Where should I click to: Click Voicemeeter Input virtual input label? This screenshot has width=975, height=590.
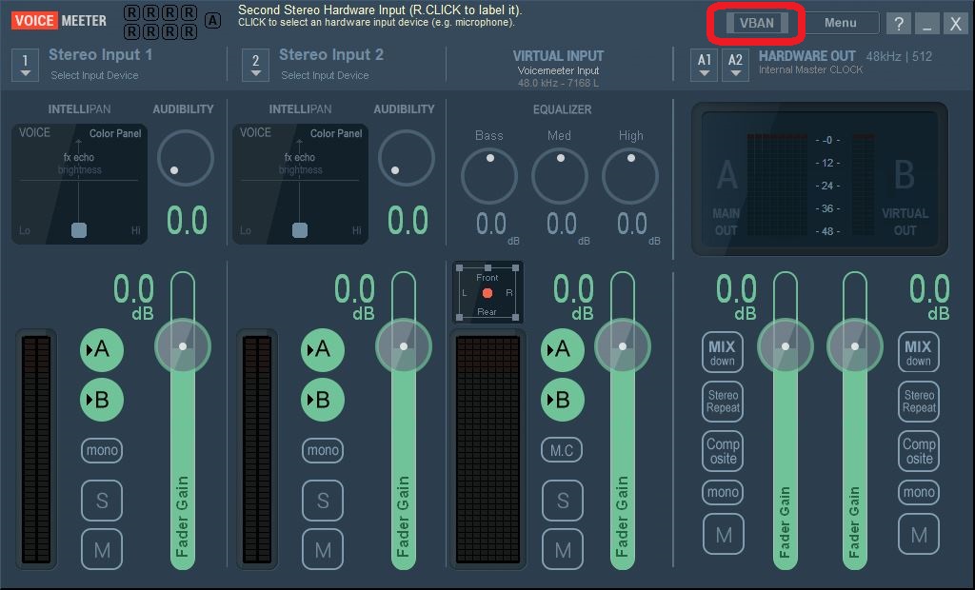click(558, 70)
